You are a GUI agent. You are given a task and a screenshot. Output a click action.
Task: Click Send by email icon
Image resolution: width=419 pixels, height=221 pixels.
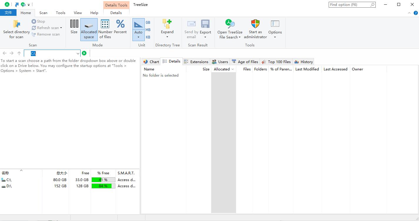[x=192, y=24]
